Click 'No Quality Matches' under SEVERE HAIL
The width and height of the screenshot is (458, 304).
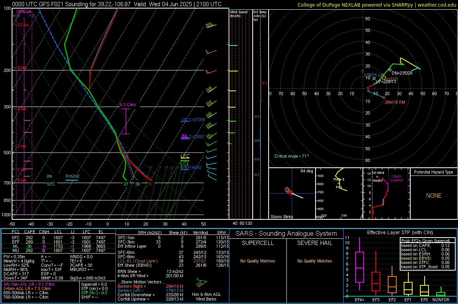point(314,261)
